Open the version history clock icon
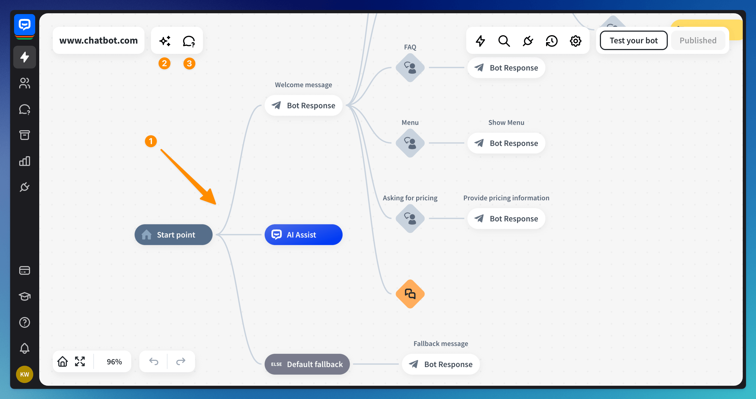The width and height of the screenshot is (756, 399). (x=551, y=41)
